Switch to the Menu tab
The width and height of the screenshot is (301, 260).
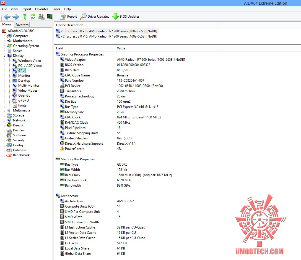(x=7, y=24)
